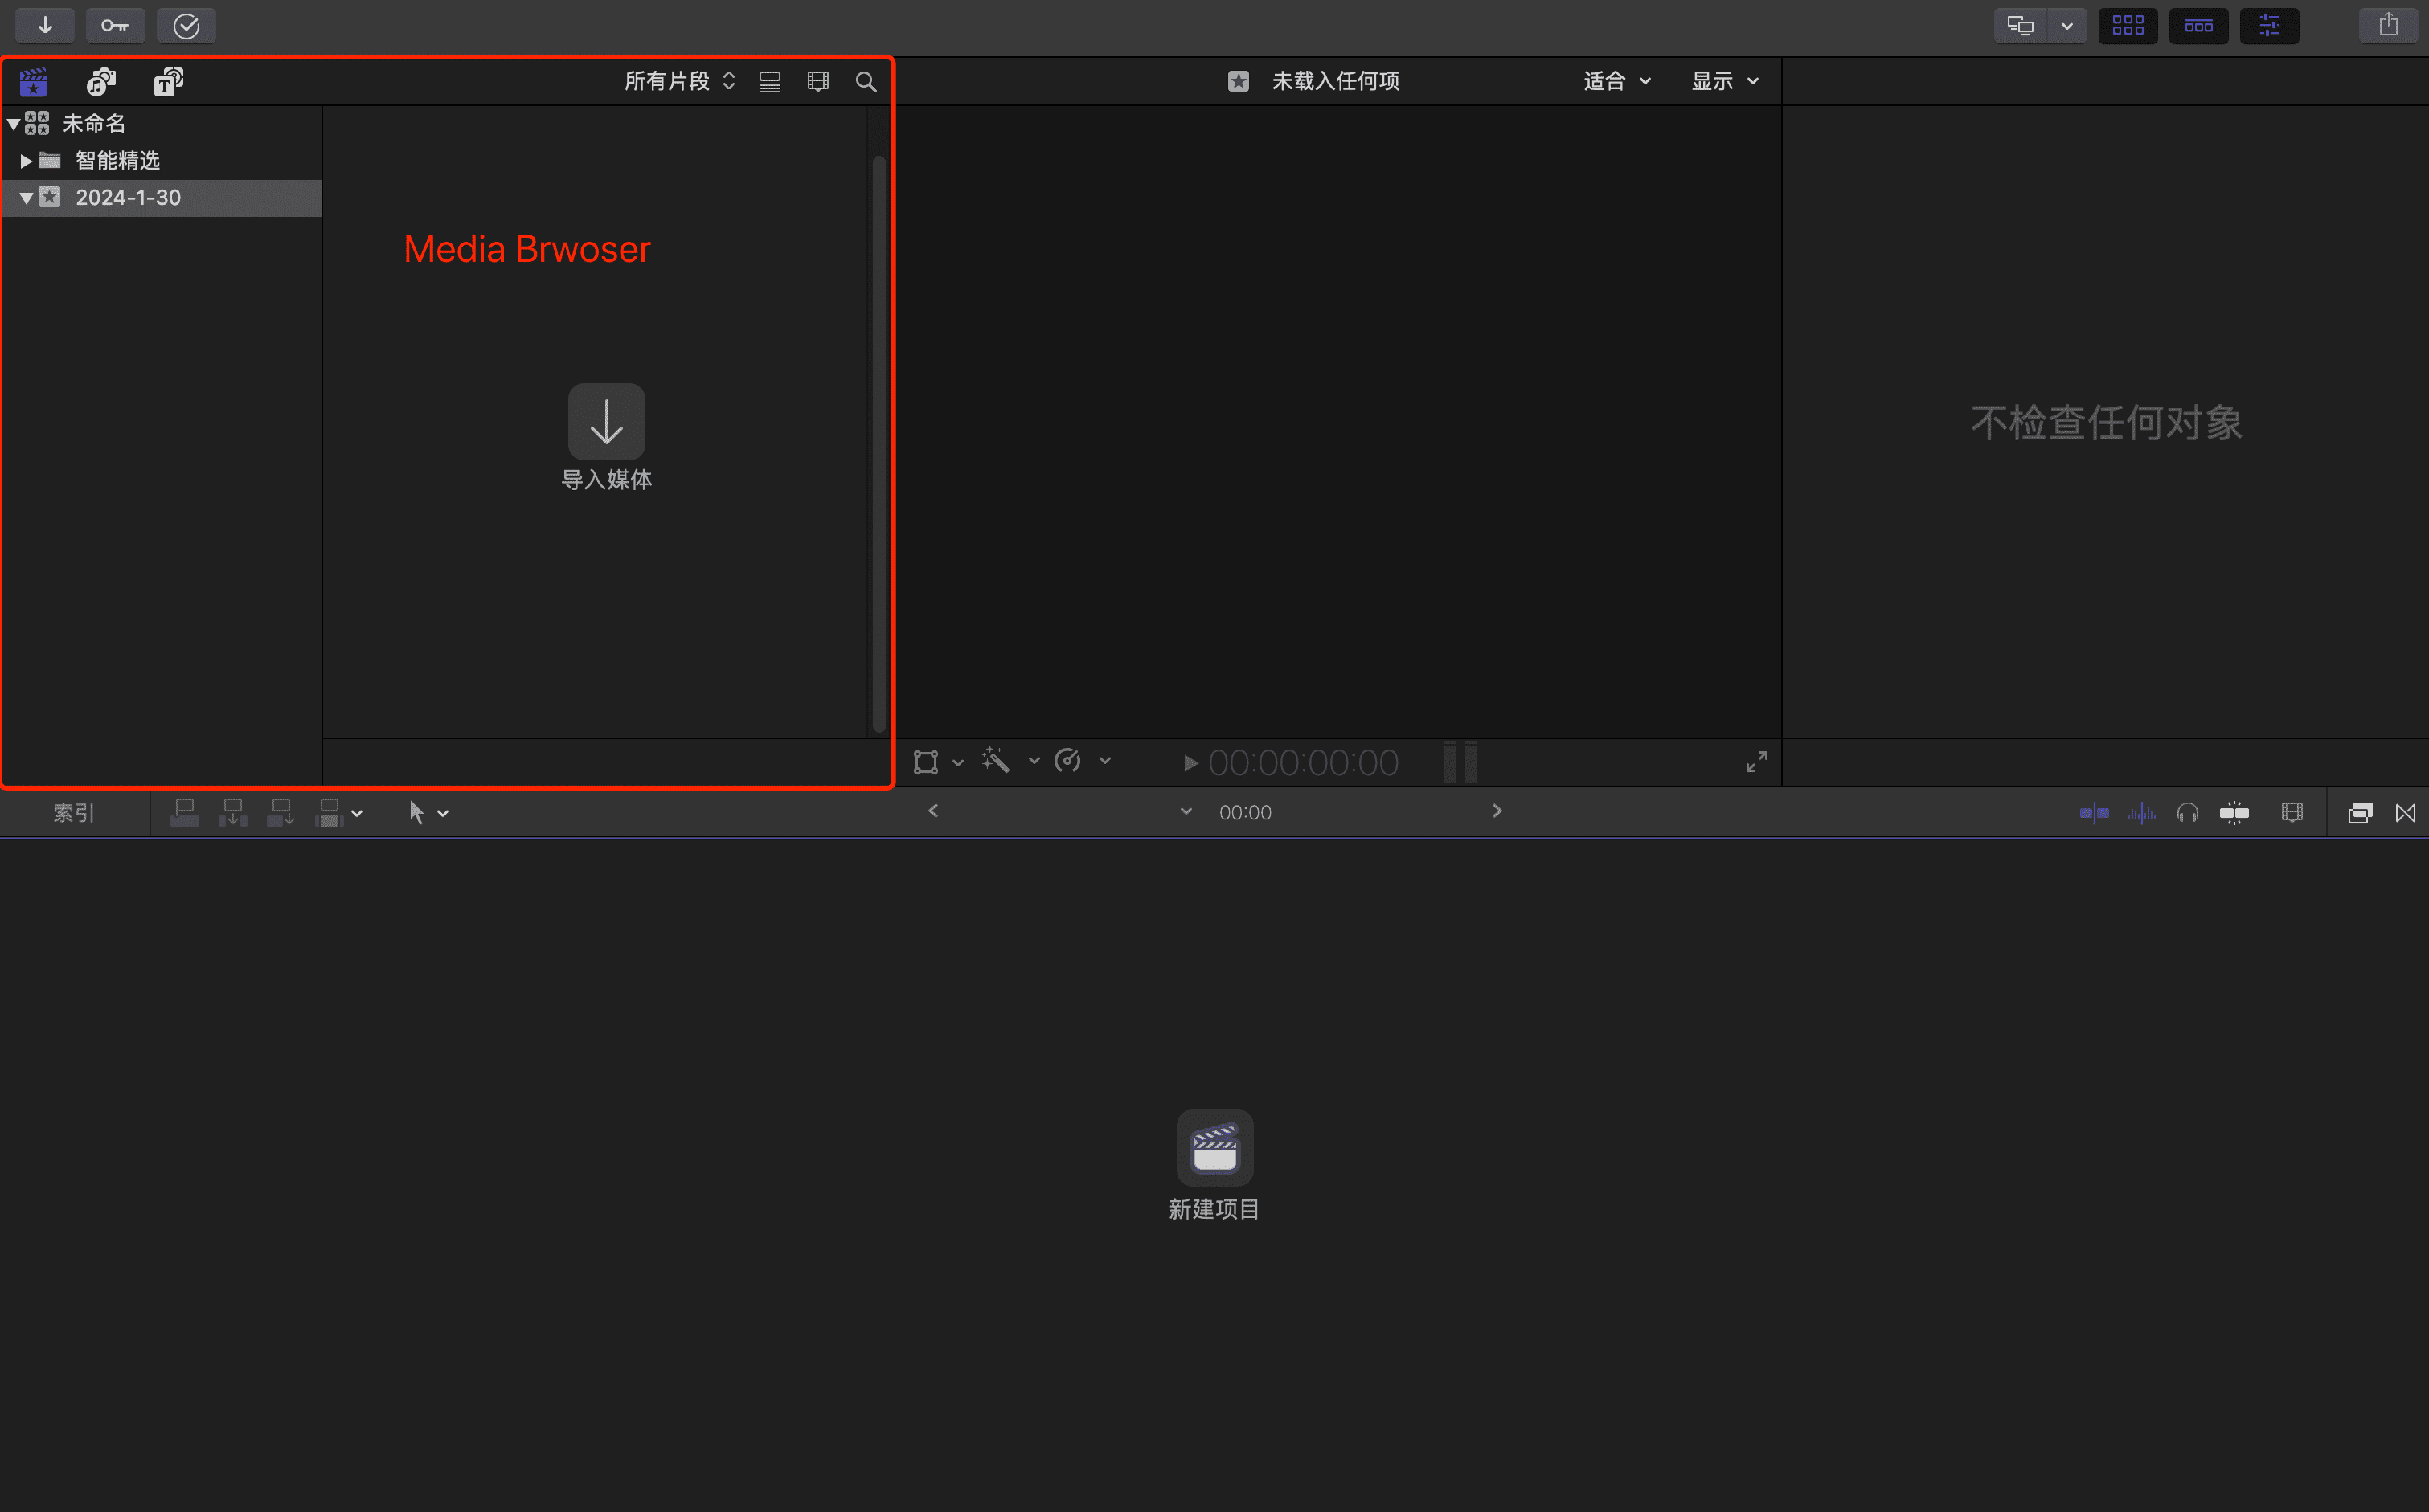
Task: Expand the workspace layout dropdown arrow
Action: pyautogui.click(x=2066, y=26)
